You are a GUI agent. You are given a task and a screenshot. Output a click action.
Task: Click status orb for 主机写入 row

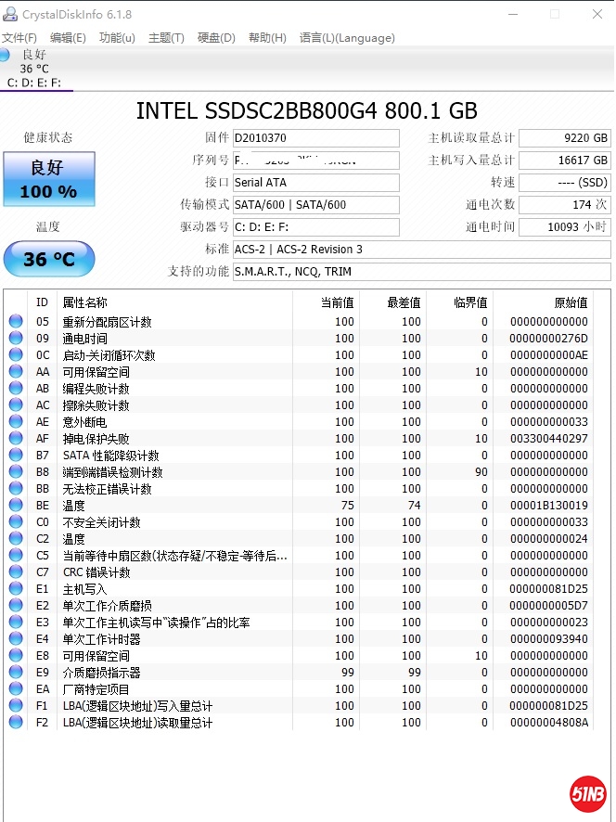pos(16,589)
